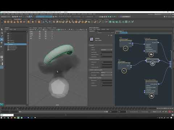Click play forward in playback controls

pos(166,108)
